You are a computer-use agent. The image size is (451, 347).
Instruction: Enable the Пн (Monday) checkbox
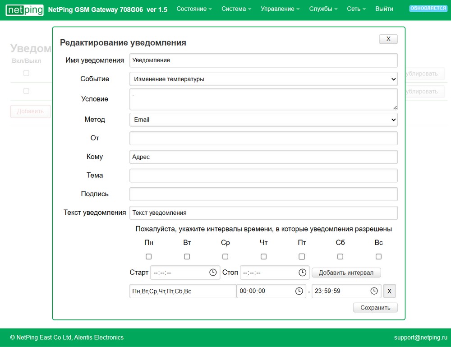149,256
